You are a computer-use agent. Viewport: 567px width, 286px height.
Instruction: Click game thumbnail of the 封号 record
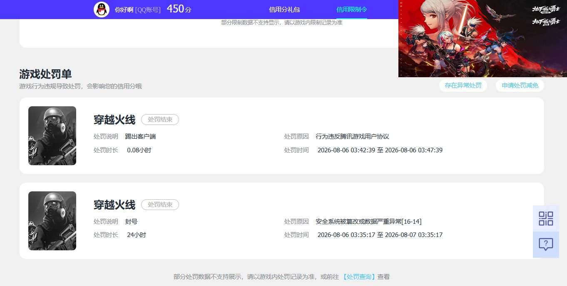coord(52,221)
